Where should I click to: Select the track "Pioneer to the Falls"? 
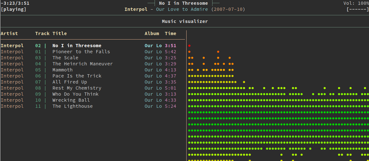coord(81,52)
